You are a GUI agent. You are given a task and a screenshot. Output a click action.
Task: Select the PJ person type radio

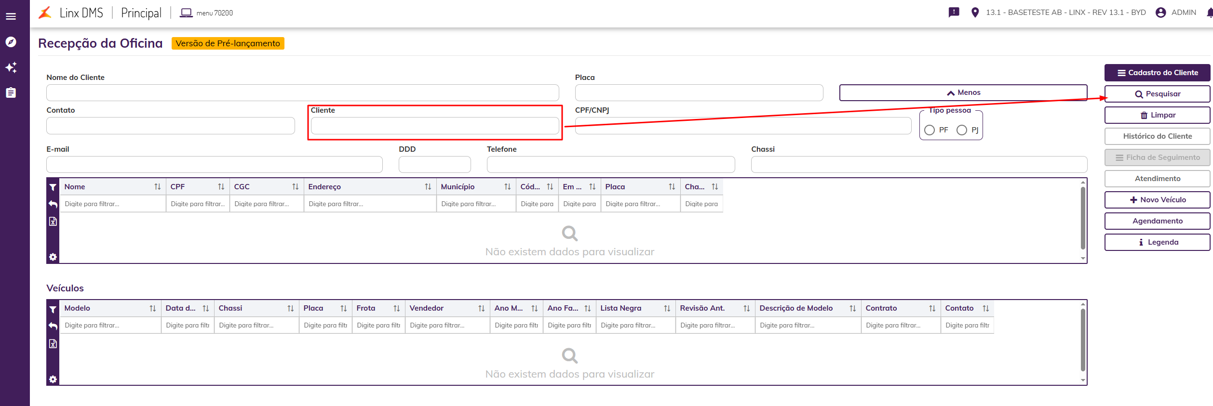[x=962, y=130]
